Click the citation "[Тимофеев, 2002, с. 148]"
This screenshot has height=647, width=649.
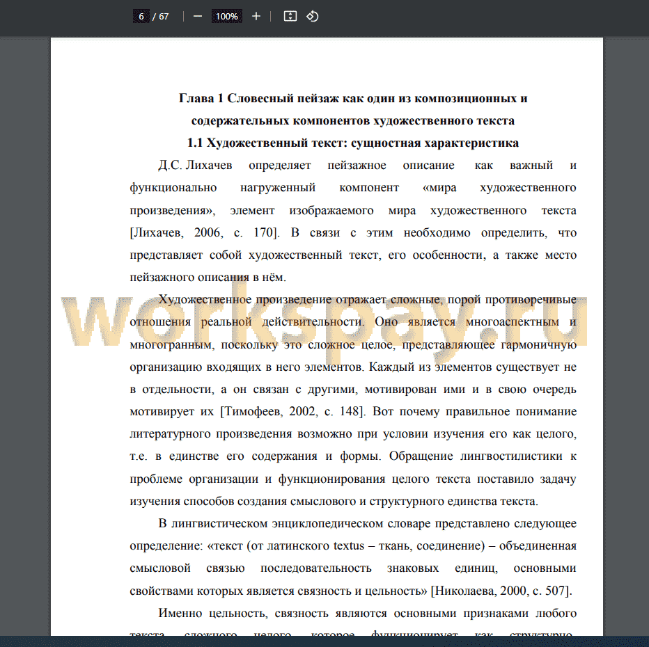click(291, 412)
